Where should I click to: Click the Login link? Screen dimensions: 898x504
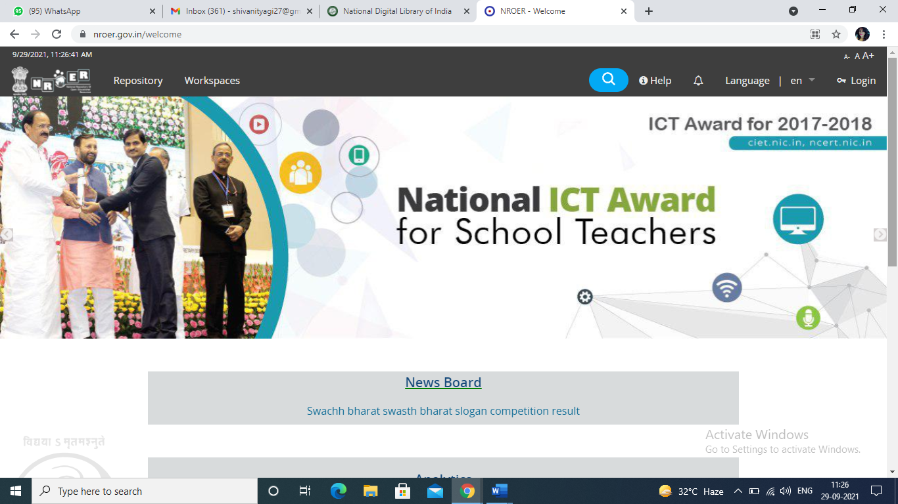pos(856,80)
